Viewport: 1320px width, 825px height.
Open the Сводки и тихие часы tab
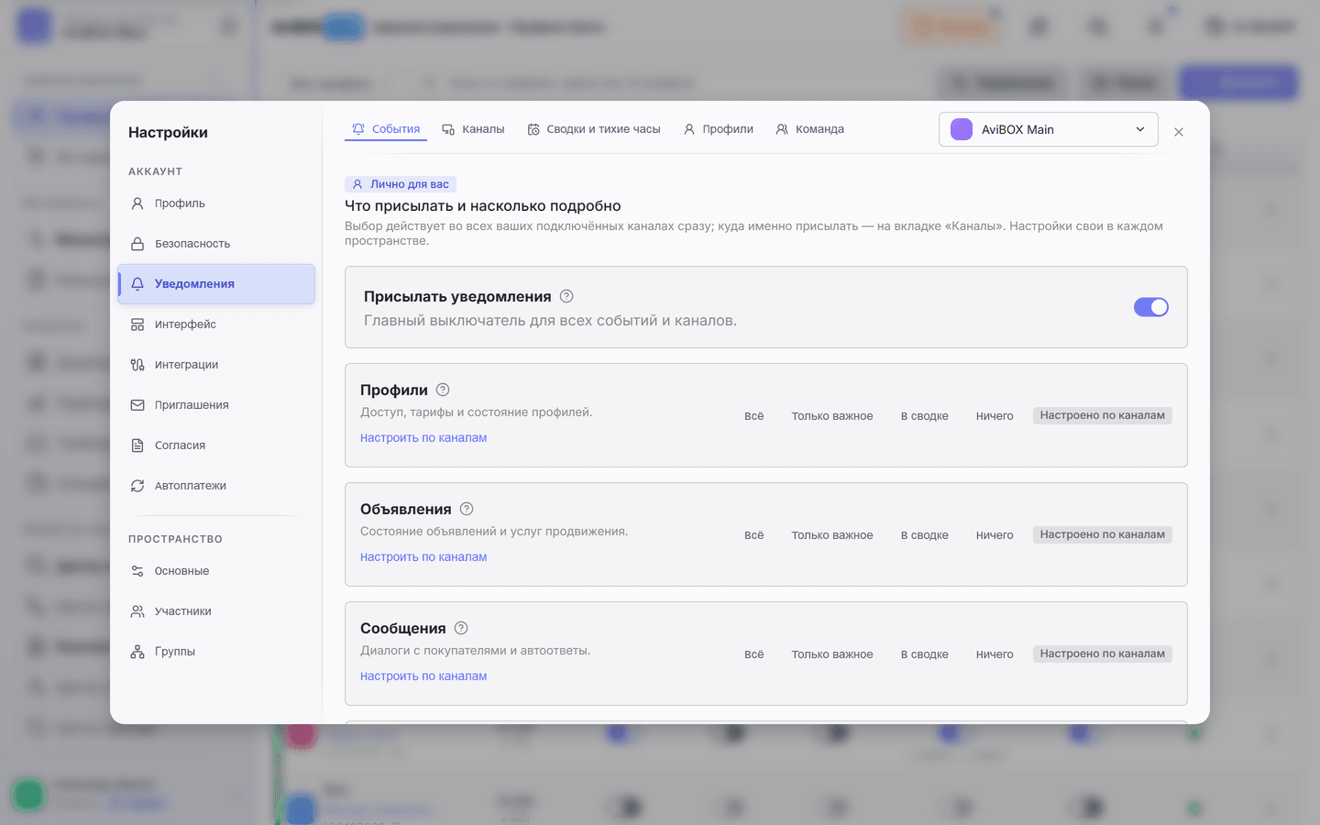[594, 129]
